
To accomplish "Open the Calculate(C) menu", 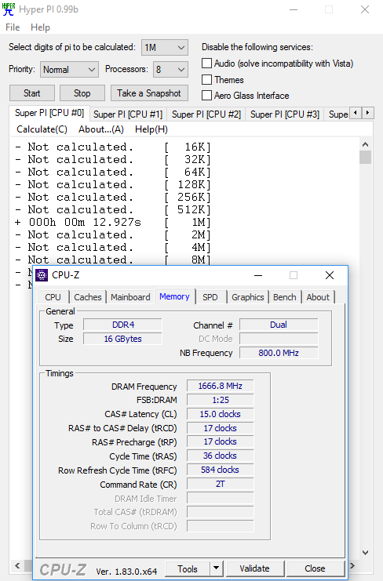I will pyautogui.click(x=42, y=129).
